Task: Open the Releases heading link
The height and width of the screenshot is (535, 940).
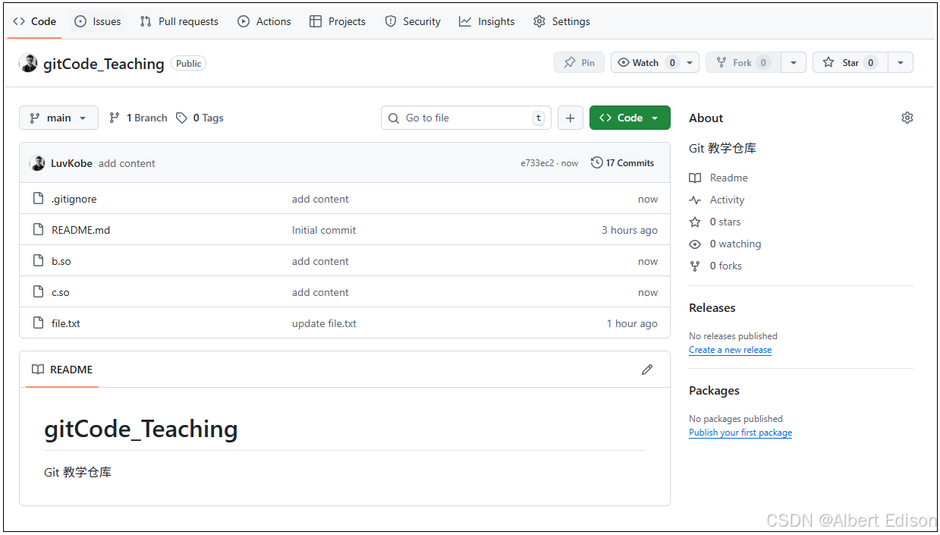Action: tap(712, 307)
